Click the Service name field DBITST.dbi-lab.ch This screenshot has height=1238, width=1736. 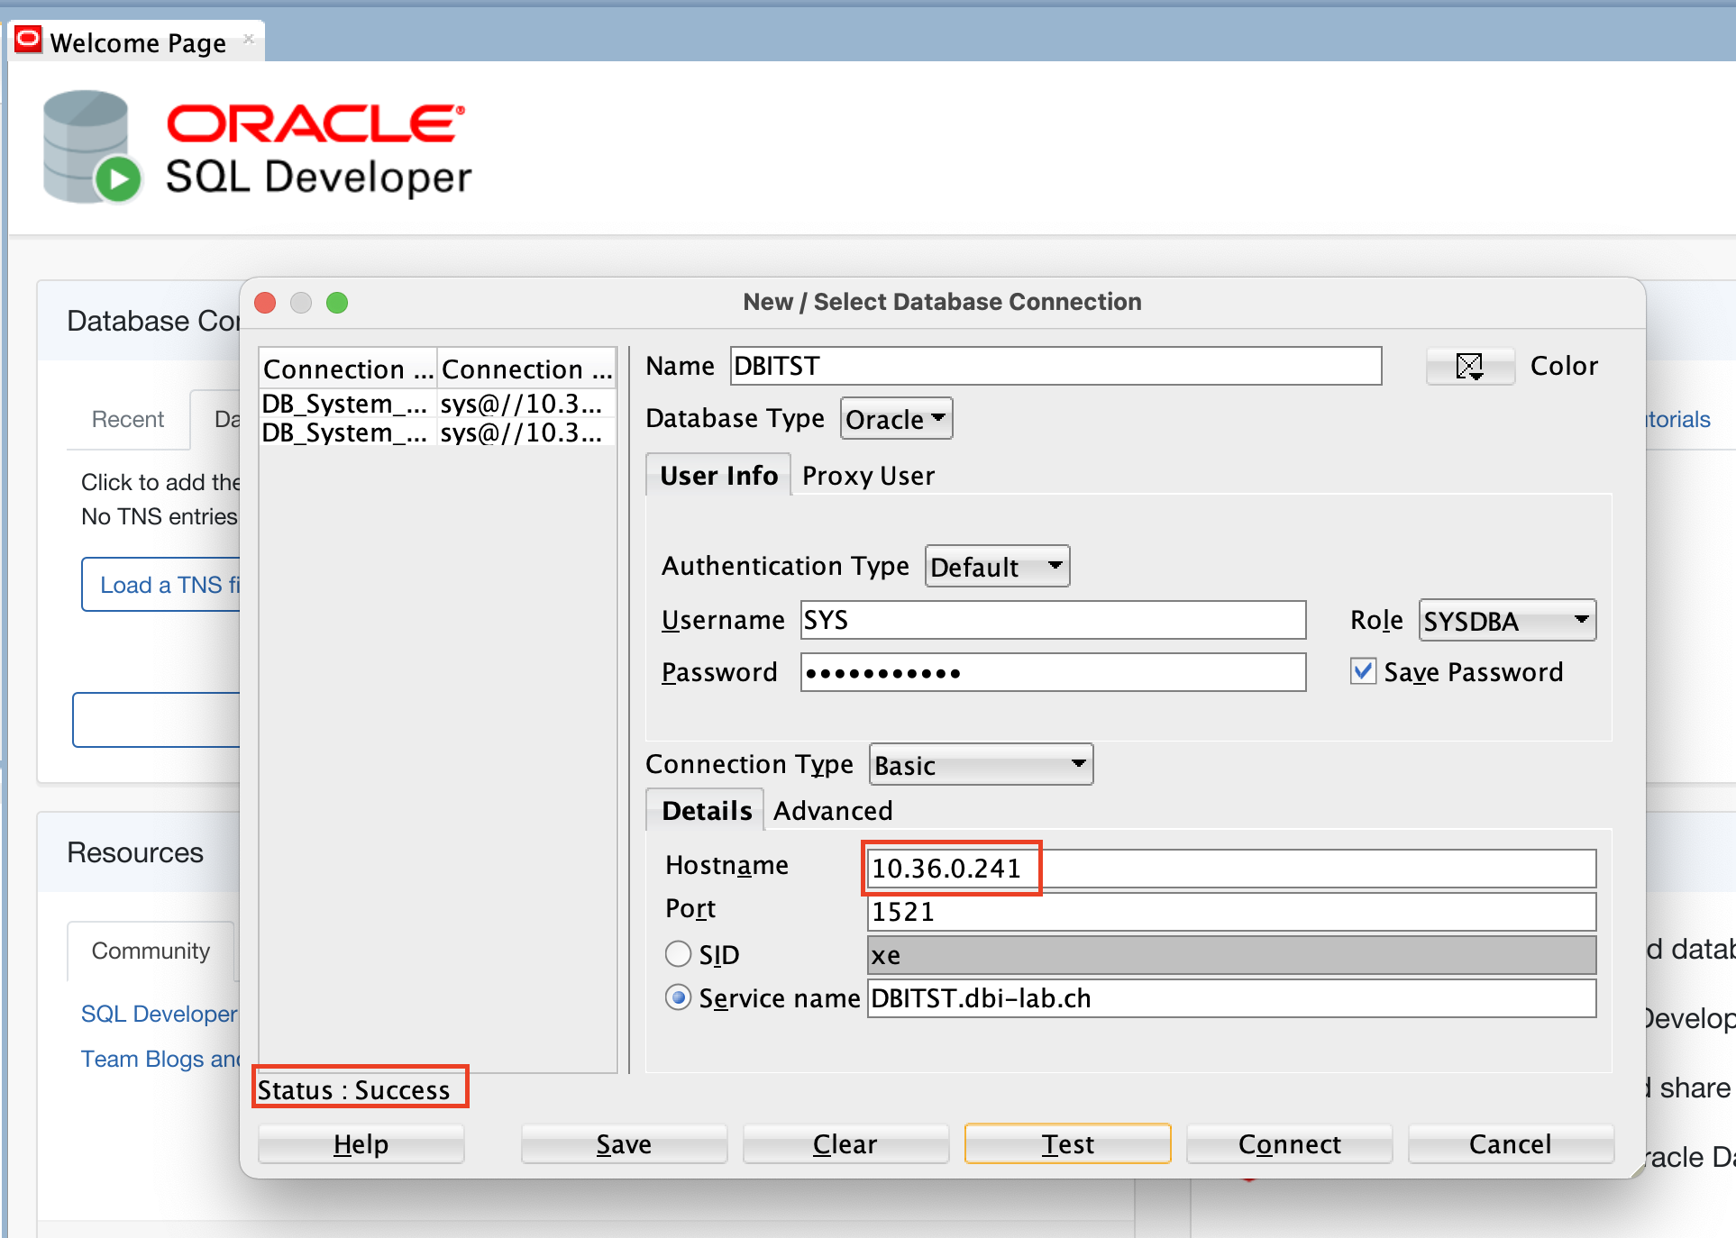[x=1231, y=998]
